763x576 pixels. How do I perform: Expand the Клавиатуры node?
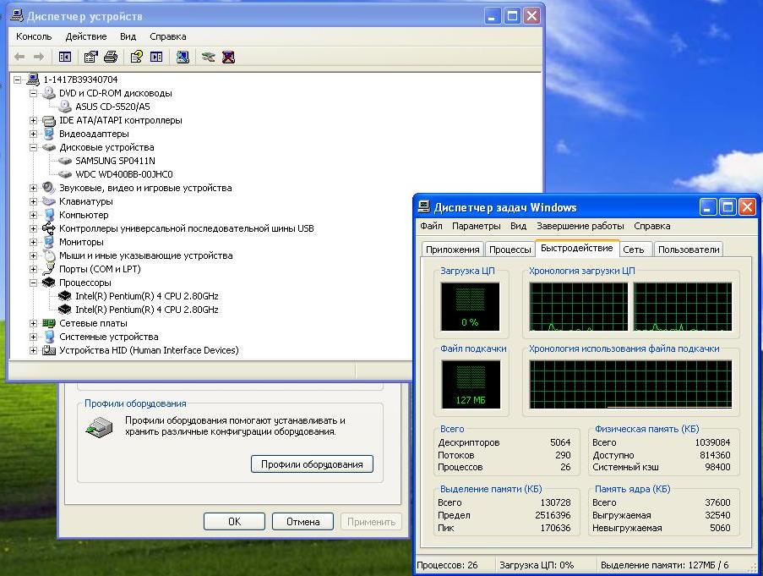pyautogui.click(x=33, y=201)
